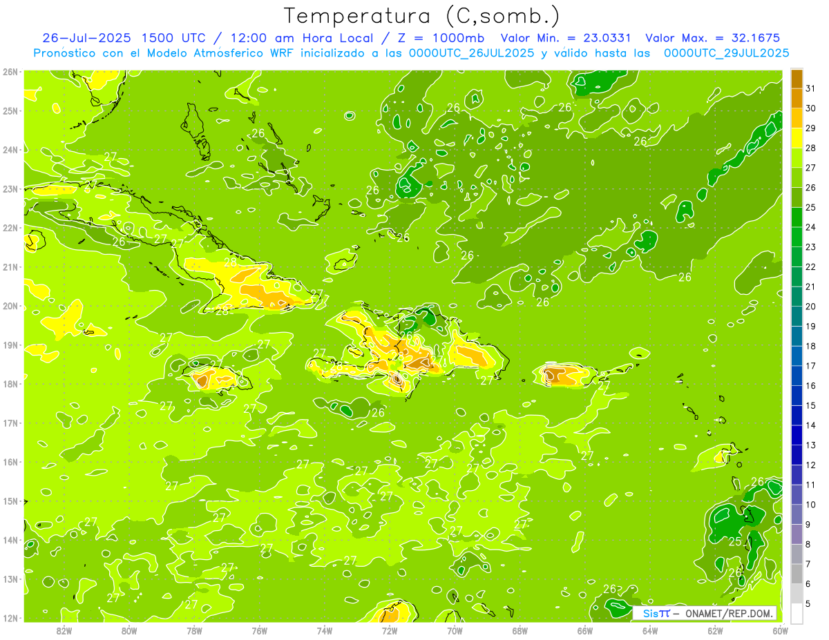This screenshot has height=640, width=829.
Task: Click the 18N latitude axis label
Action: coord(10,384)
